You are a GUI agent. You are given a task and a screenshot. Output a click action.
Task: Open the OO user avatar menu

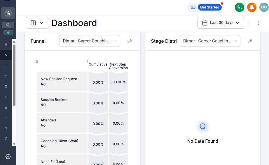(x=264, y=7)
